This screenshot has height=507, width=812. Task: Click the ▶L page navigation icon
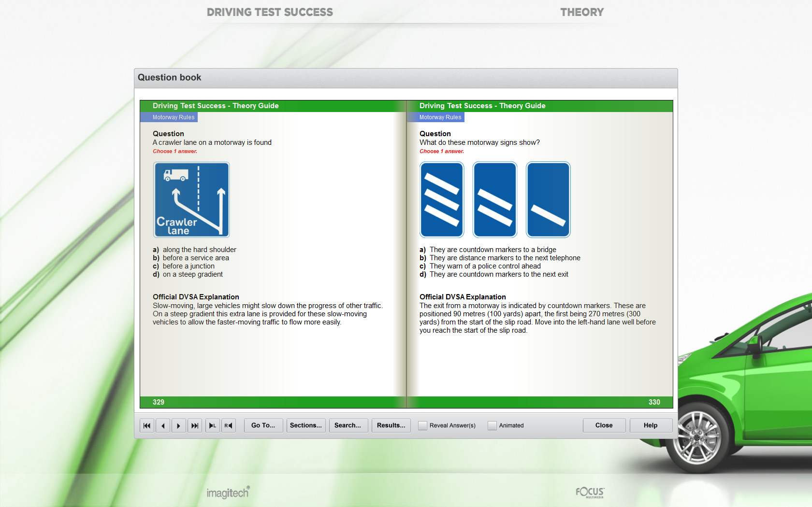[212, 425]
